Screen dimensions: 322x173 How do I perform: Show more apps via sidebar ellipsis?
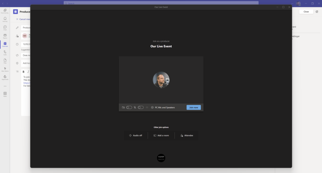coord(5,86)
